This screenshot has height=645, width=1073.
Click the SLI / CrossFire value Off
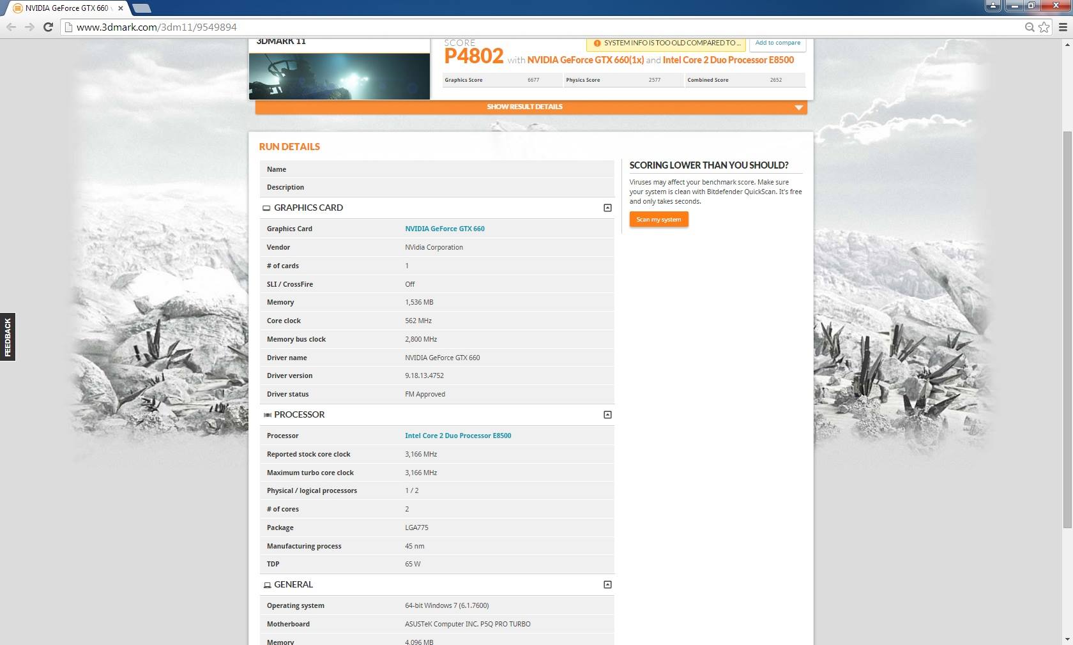coord(410,284)
